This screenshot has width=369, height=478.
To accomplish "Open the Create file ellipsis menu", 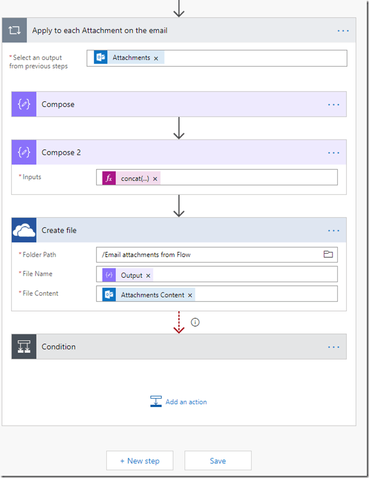I will pyautogui.click(x=334, y=231).
